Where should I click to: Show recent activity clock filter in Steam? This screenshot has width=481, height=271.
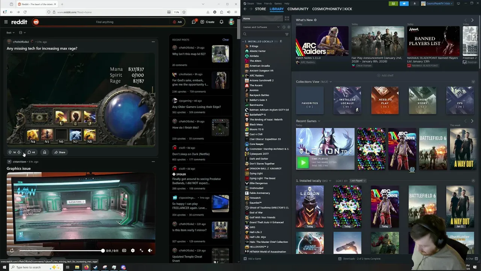tap(284, 27)
